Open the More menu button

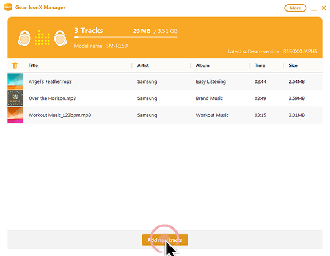[295, 8]
